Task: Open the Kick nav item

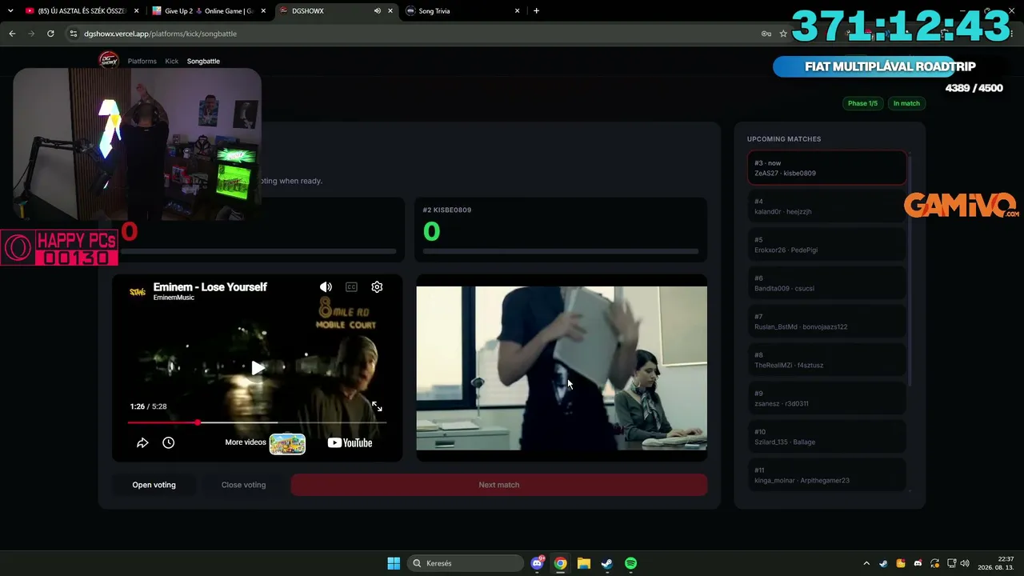Action: 172,61
